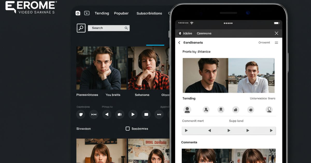The height and width of the screenshot is (163, 311).
Task: Click the Onvemt link on phone screen
Action: (264, 43)
